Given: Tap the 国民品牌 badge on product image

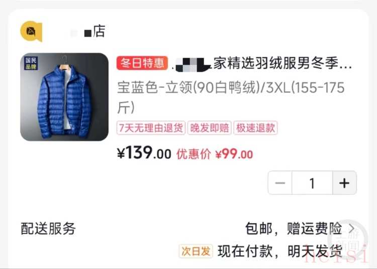Looking at the screenshot, I should tap(31, 63).
